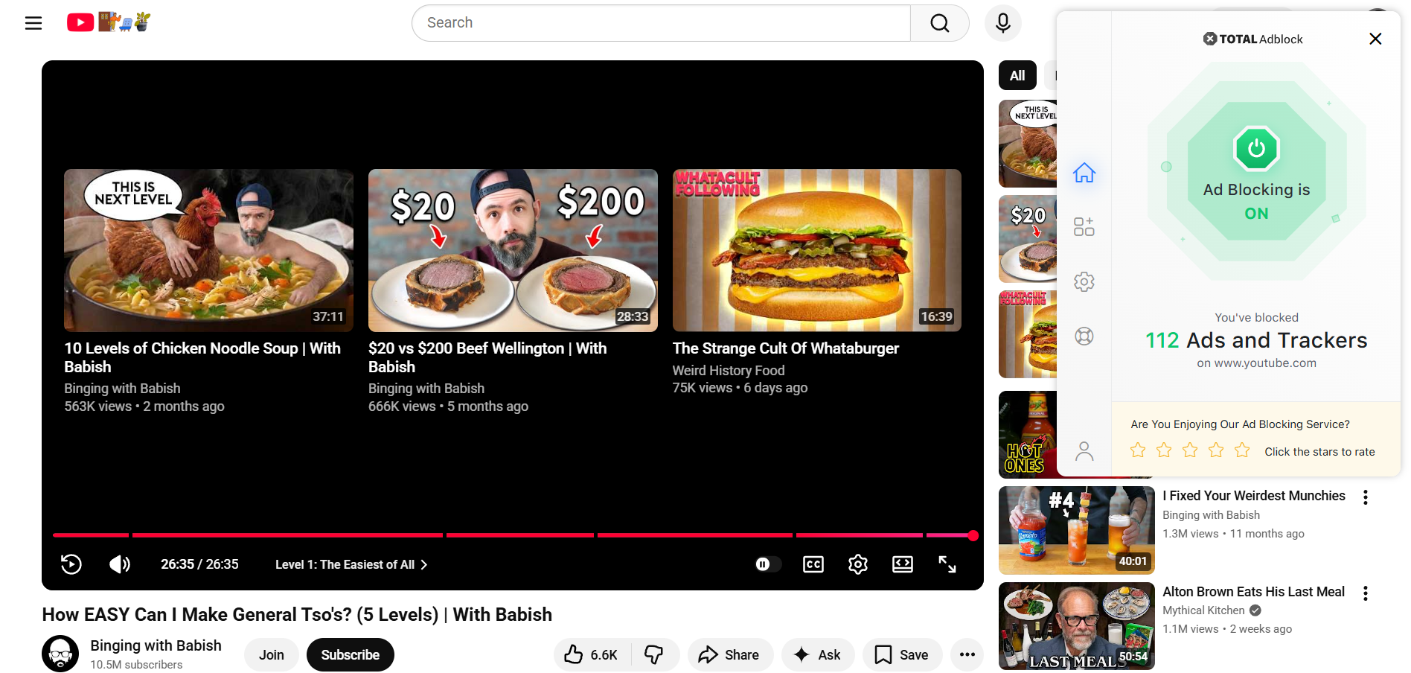Save video to playlist
Viewport: 1411px width, 673px height.
click(x=902, y=654)
